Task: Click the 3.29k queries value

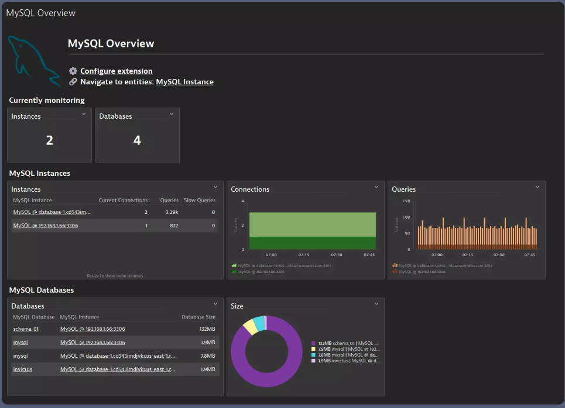Action: click(x=172, y=212)
